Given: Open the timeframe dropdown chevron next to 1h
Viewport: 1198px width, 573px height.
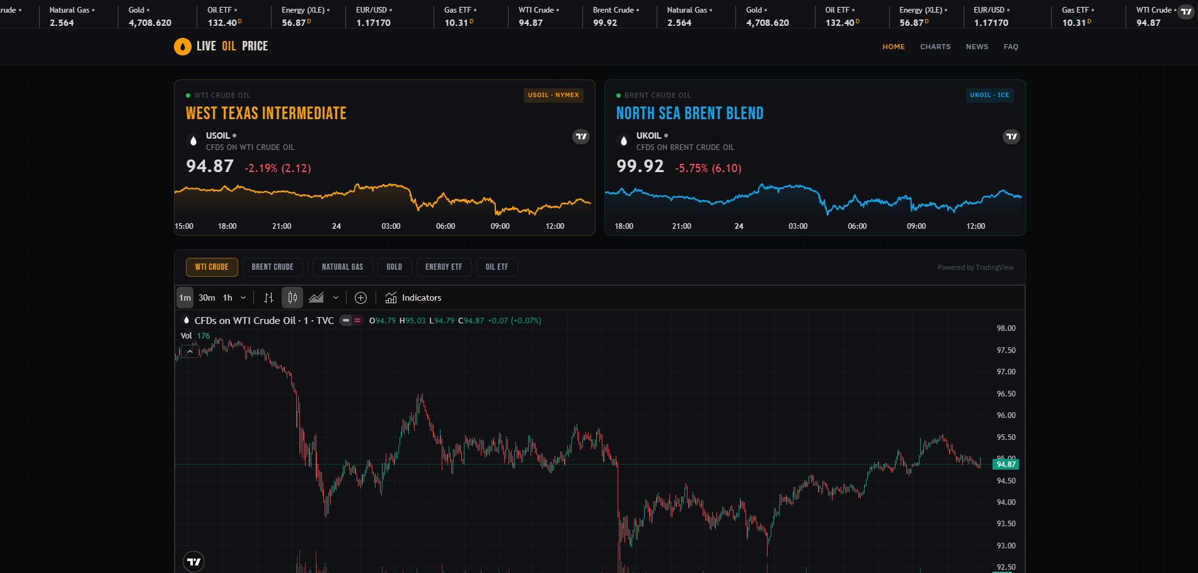Looking at the screenshot, I should click(x=243, y=298).
